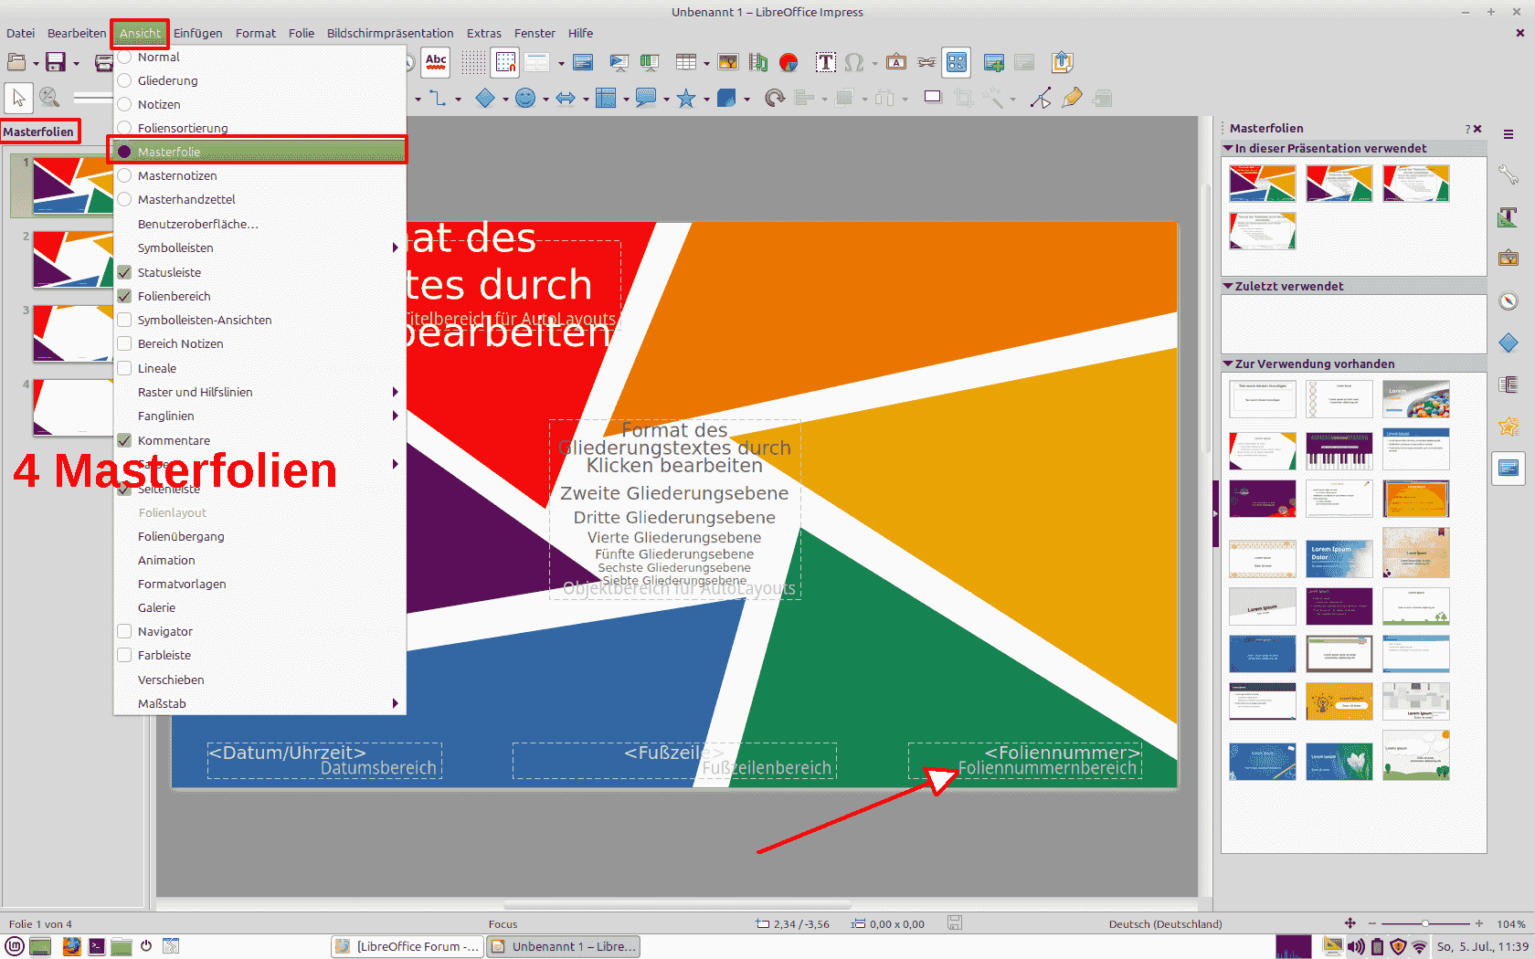Click the snap to grid icon
1535x959 pixels.
(x=505, y=62)
